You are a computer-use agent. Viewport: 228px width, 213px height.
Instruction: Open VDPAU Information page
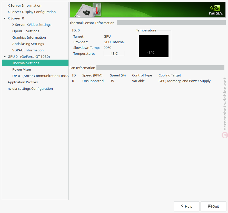click(x=28, y=50)
